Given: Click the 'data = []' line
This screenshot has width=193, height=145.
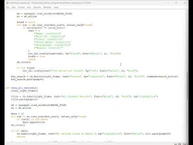Looking at the screenshot, I should (17, 114).
